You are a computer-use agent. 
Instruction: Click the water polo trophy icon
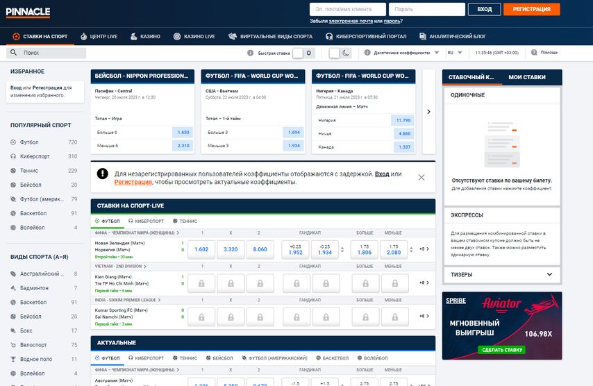[13, 359]
